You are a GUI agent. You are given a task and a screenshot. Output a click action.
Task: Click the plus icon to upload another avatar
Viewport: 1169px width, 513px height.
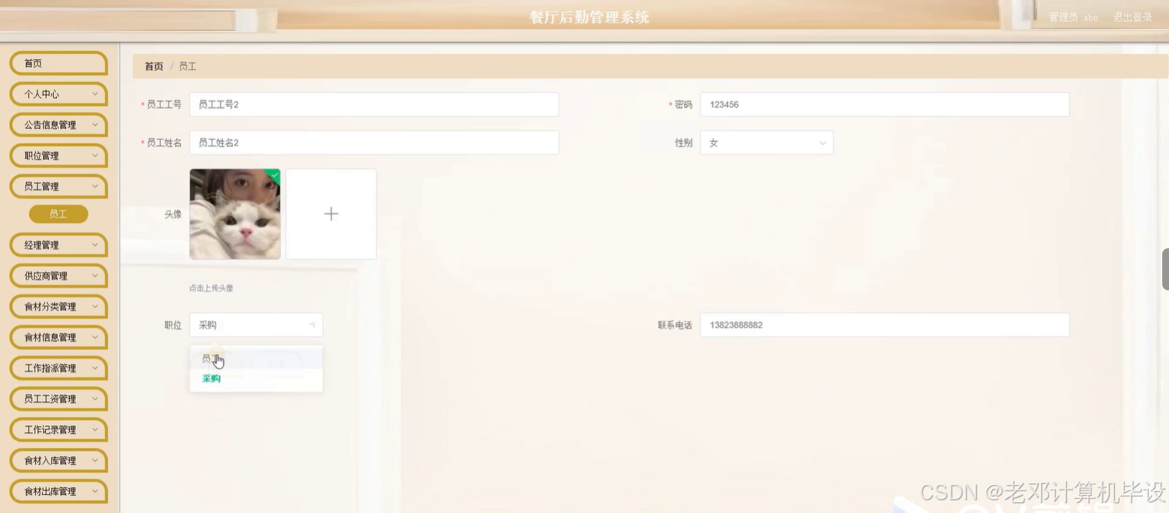[330, 214]
